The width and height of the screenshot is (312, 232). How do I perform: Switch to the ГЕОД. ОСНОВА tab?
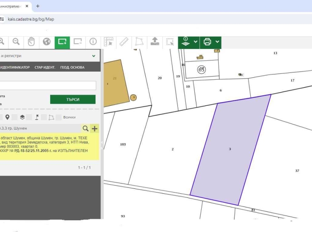pos(72,67)
